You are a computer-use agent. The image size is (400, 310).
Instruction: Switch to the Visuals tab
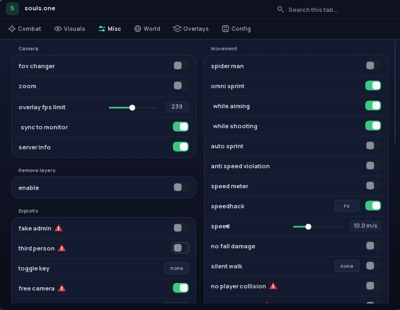tap(69, 29)
